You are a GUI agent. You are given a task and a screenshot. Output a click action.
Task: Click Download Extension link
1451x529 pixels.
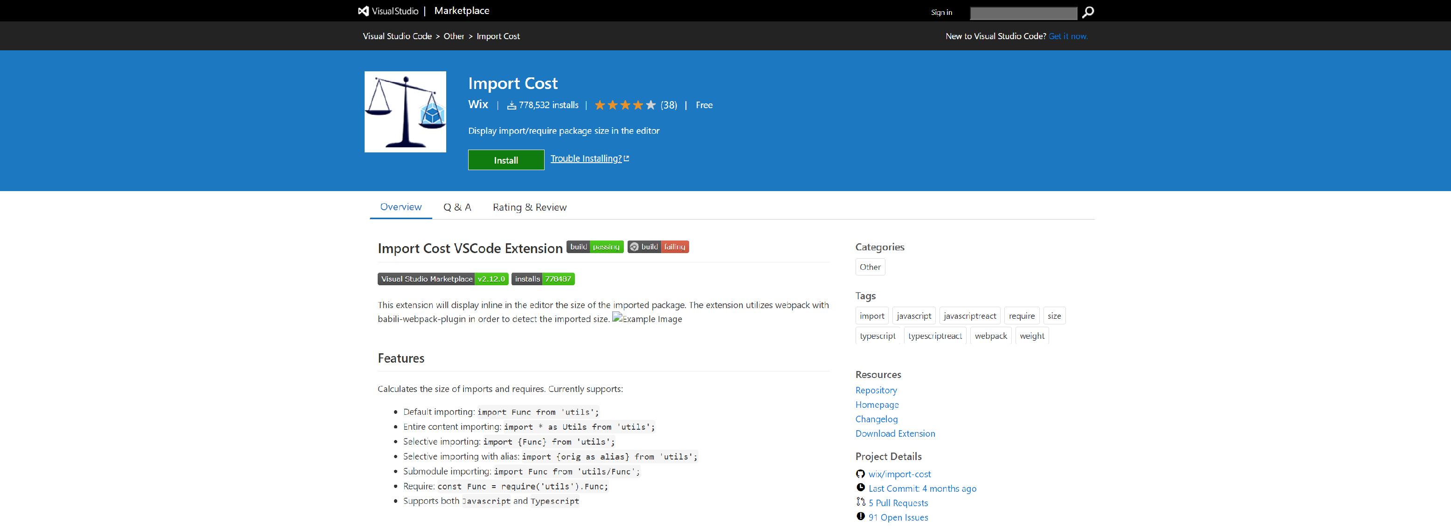tap(895, 433)
